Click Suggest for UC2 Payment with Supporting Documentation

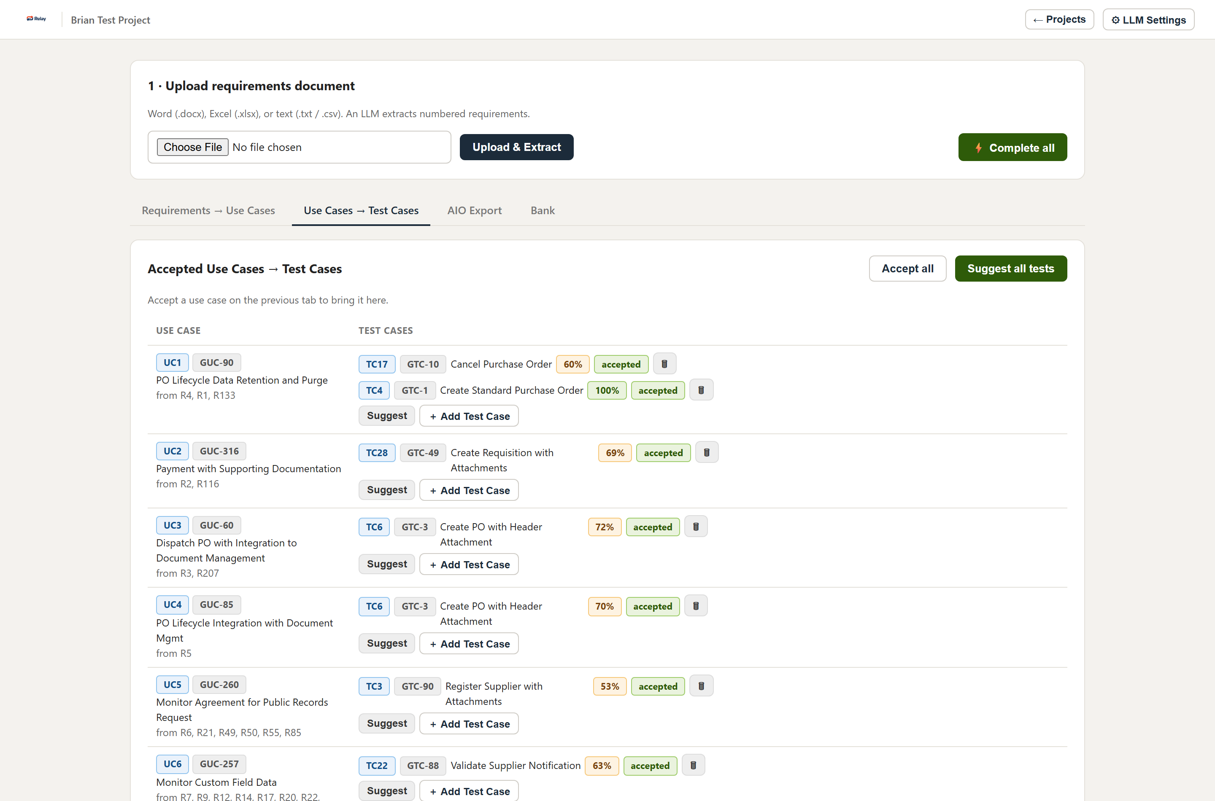coord(386,489)
